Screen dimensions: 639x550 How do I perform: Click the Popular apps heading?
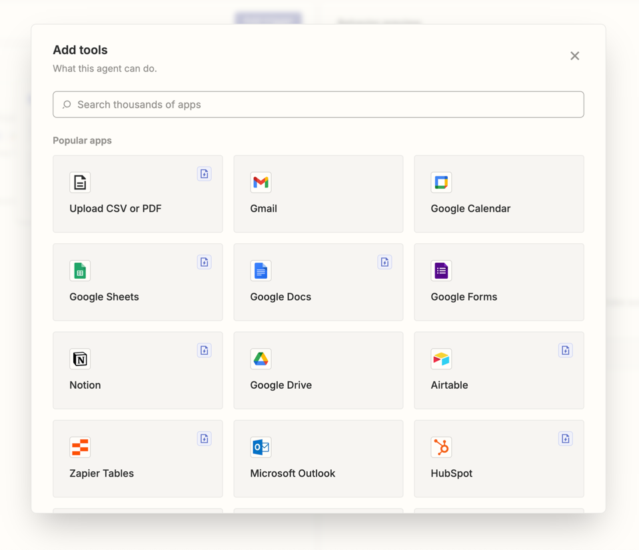83,141
